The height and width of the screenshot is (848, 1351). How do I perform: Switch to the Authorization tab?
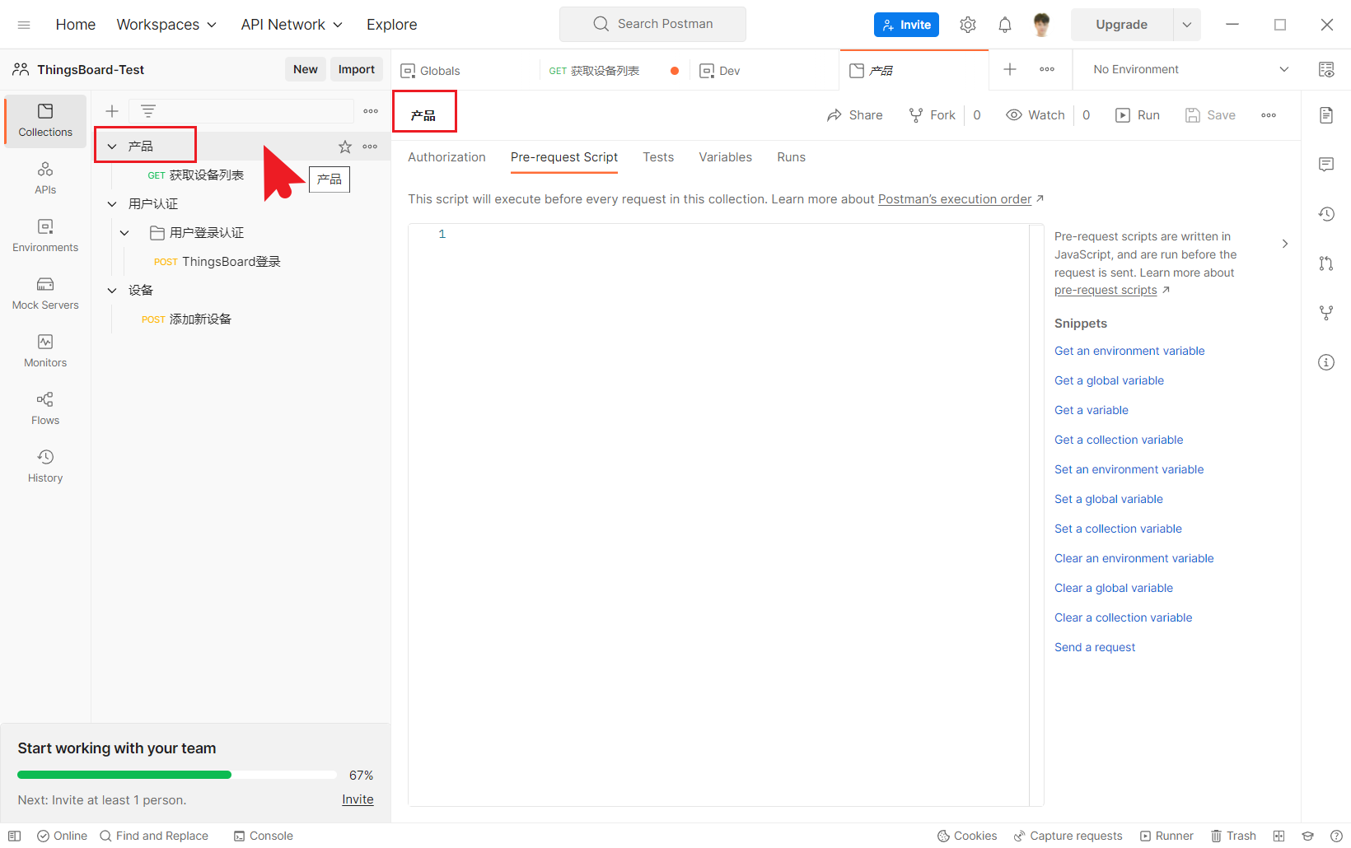(446, 157)
